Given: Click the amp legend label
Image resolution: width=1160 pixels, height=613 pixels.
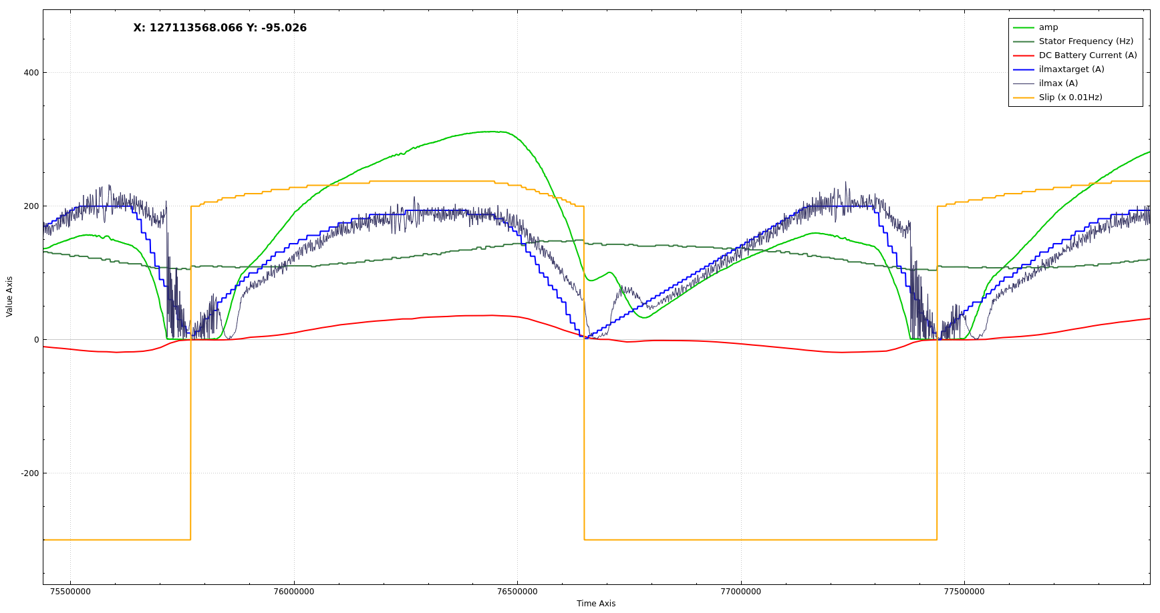Looking at the screenshot, I should click(1048, 27).
